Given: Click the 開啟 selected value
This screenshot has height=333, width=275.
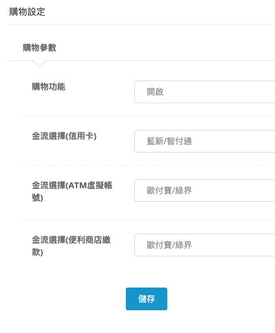Looking at the screenshot, I should point(155,92).
